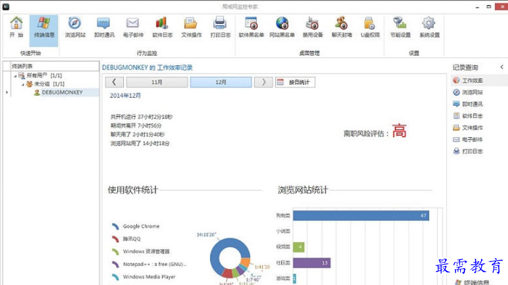Image resolution: width=508 pixels, height=285 pixels.
Task: Select 浏览网站 in record query sidebar
Action: pyautogui.click(x=468, y=92)
